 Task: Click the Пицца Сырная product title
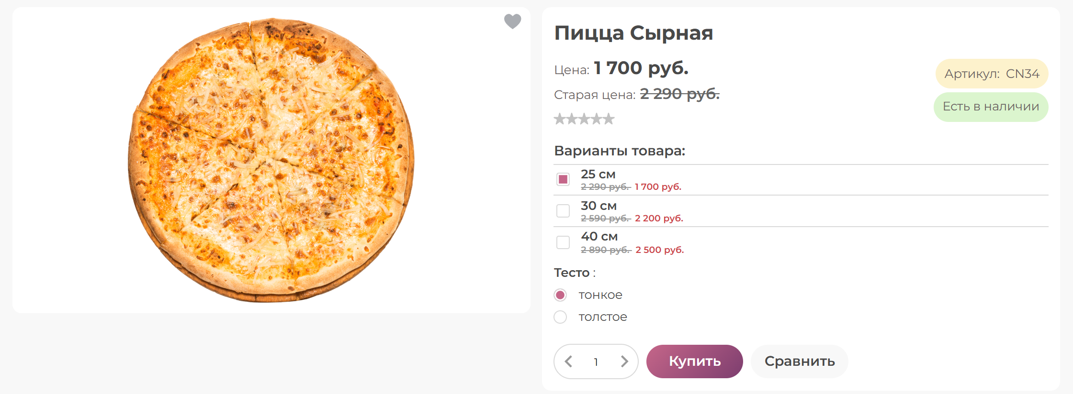(x=633, y=33)
